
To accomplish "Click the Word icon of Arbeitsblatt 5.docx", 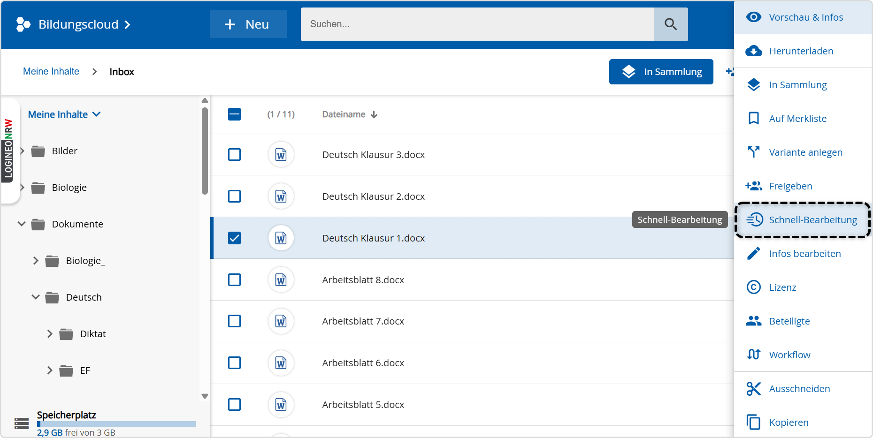I will (x=281, y=405).
